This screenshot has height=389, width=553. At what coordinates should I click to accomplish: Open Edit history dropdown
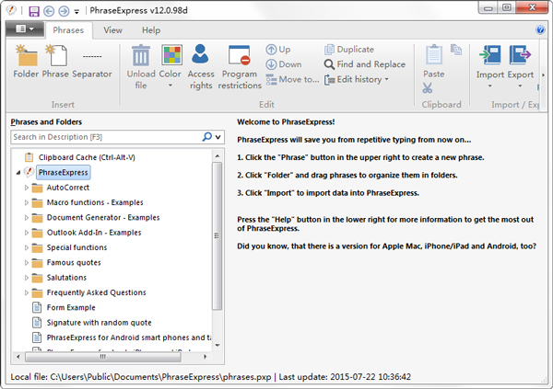356,80
